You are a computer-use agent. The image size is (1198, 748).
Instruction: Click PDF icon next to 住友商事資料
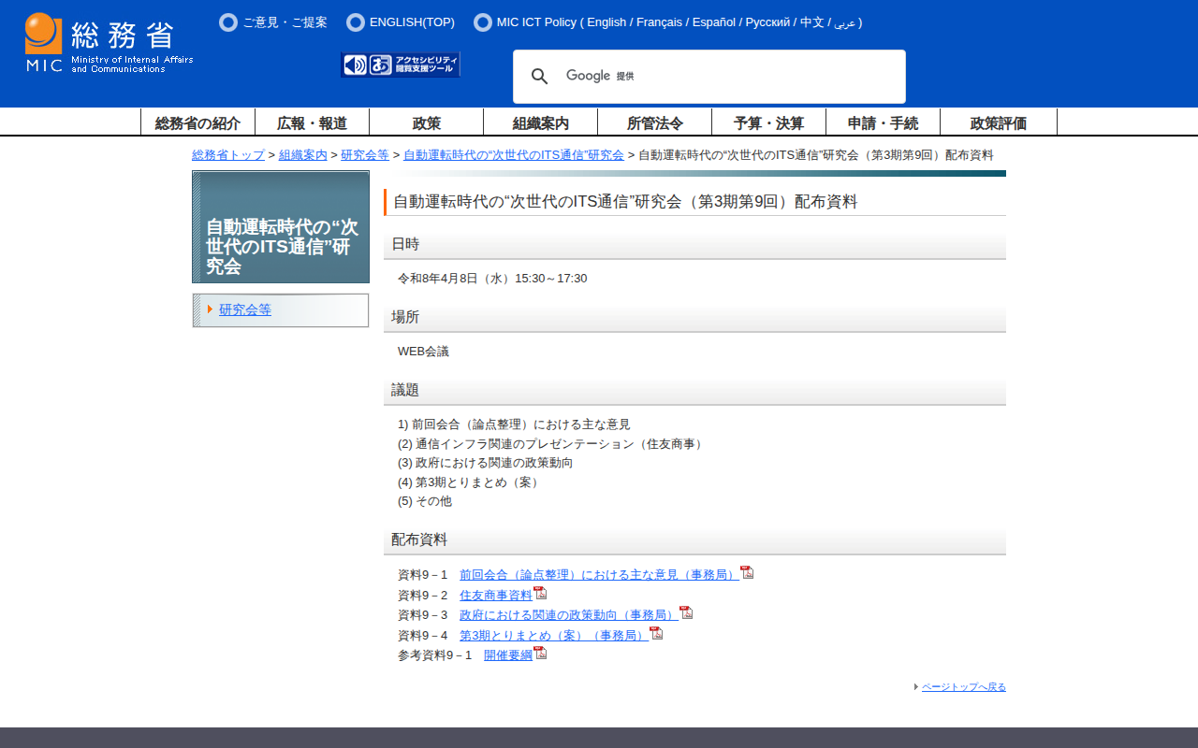(x=541, y=592)
